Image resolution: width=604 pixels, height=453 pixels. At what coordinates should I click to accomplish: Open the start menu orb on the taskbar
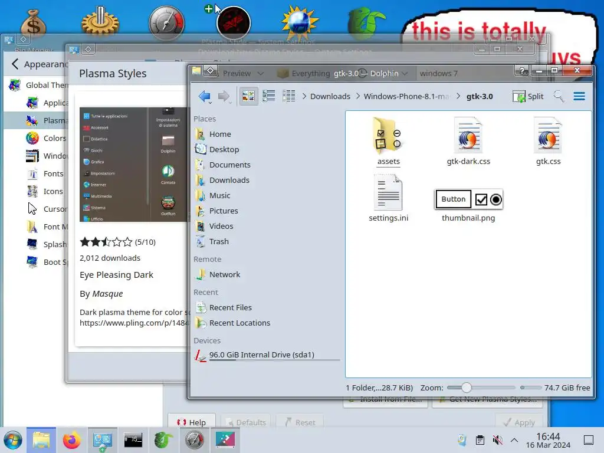click(x=13, y=440)
